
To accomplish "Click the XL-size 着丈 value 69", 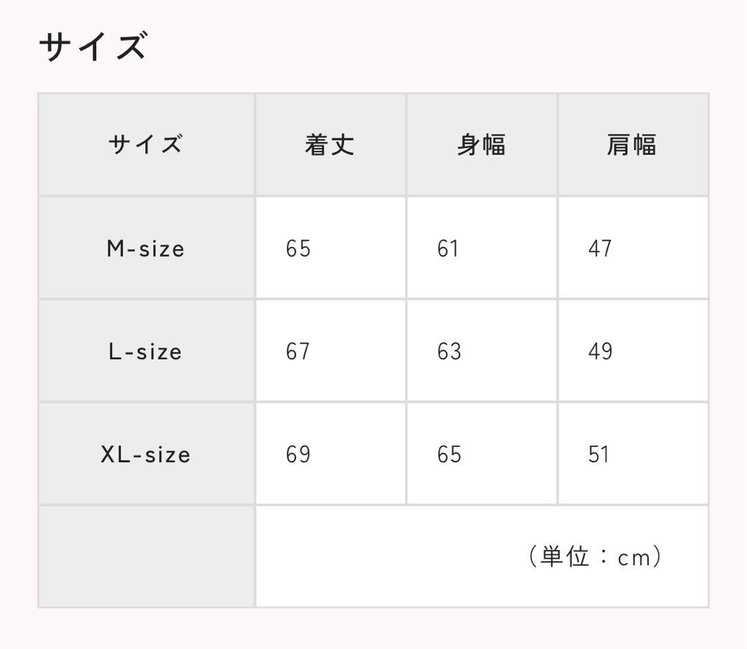I will pyautogui.click(x=298, y=455).
